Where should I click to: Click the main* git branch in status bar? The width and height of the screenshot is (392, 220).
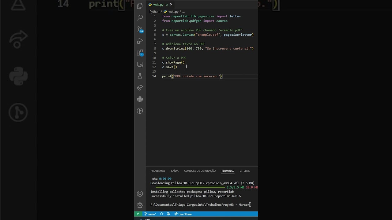click(x=150, y=214)
